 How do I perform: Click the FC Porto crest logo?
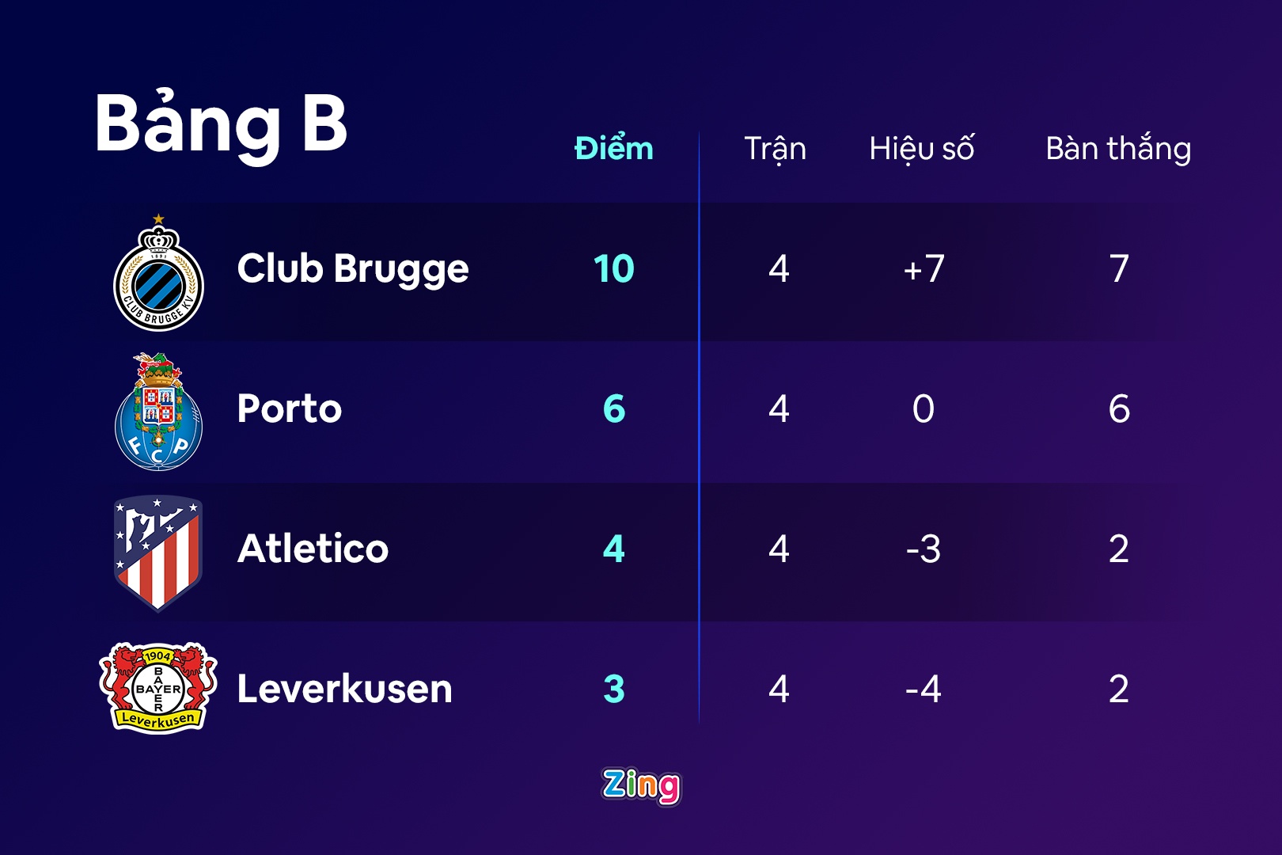tap(158, 412)
